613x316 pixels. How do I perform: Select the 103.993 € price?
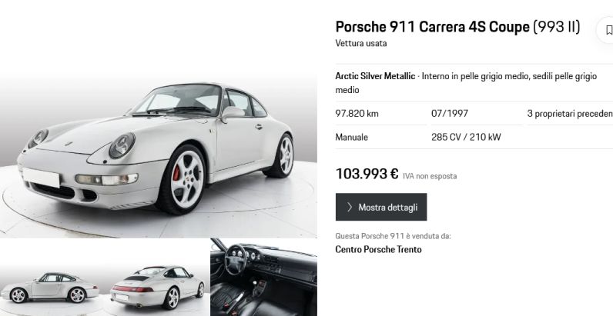tap(367, 174)
